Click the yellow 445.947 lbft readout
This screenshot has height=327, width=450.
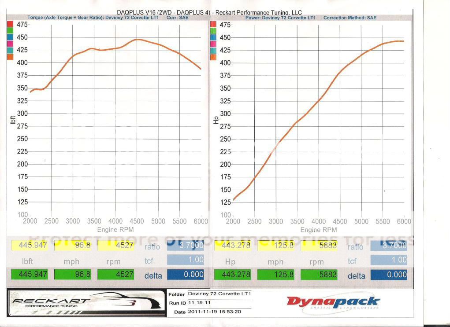(29, 245)
